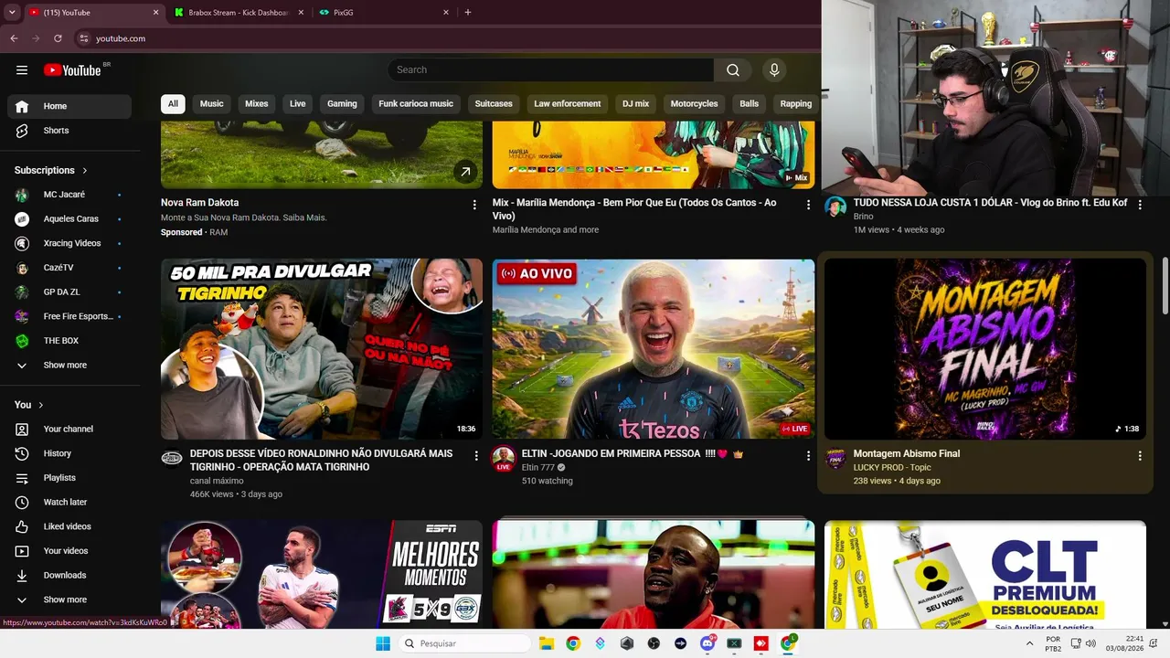Show more subscriptions in sidebar
Image resolution: width=1170 pixels, height=658 pixels.
[69, 366]
